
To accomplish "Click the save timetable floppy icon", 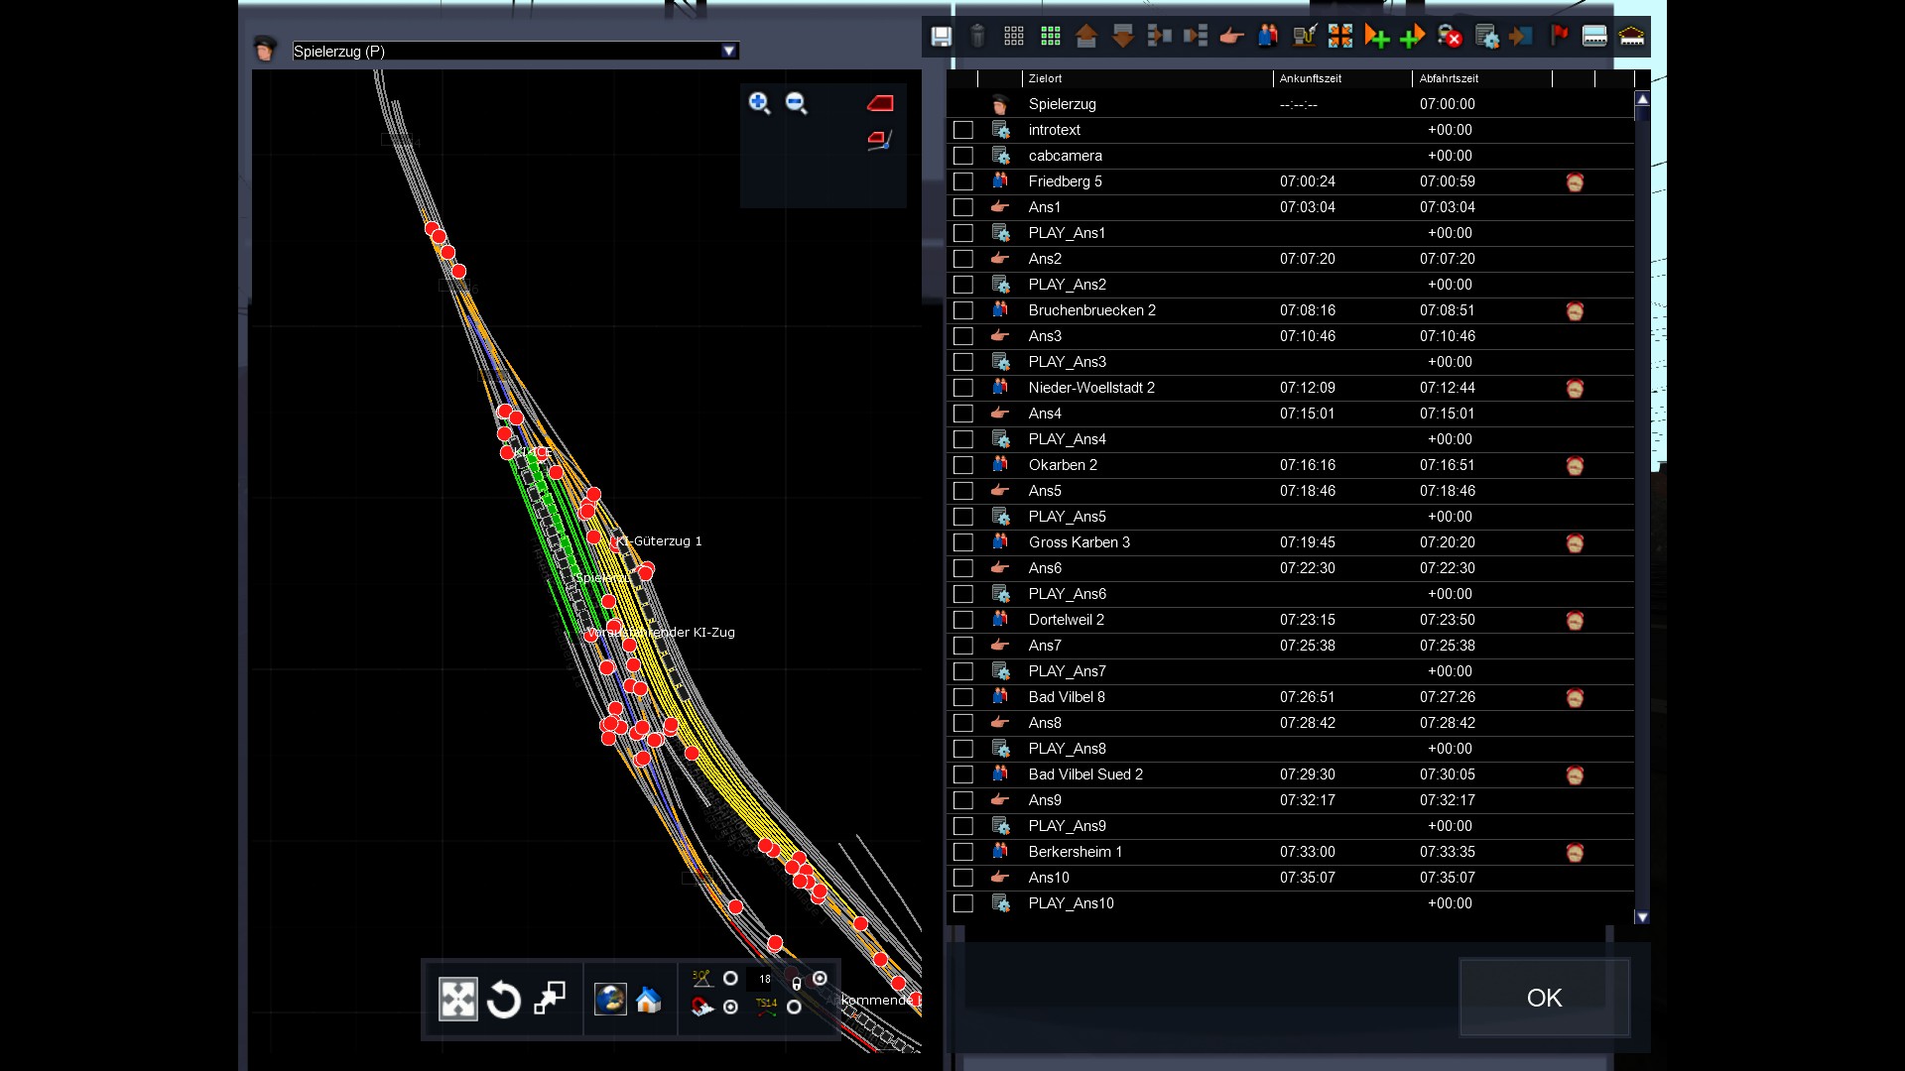I will pyautogui.click(x=941, y=37).
